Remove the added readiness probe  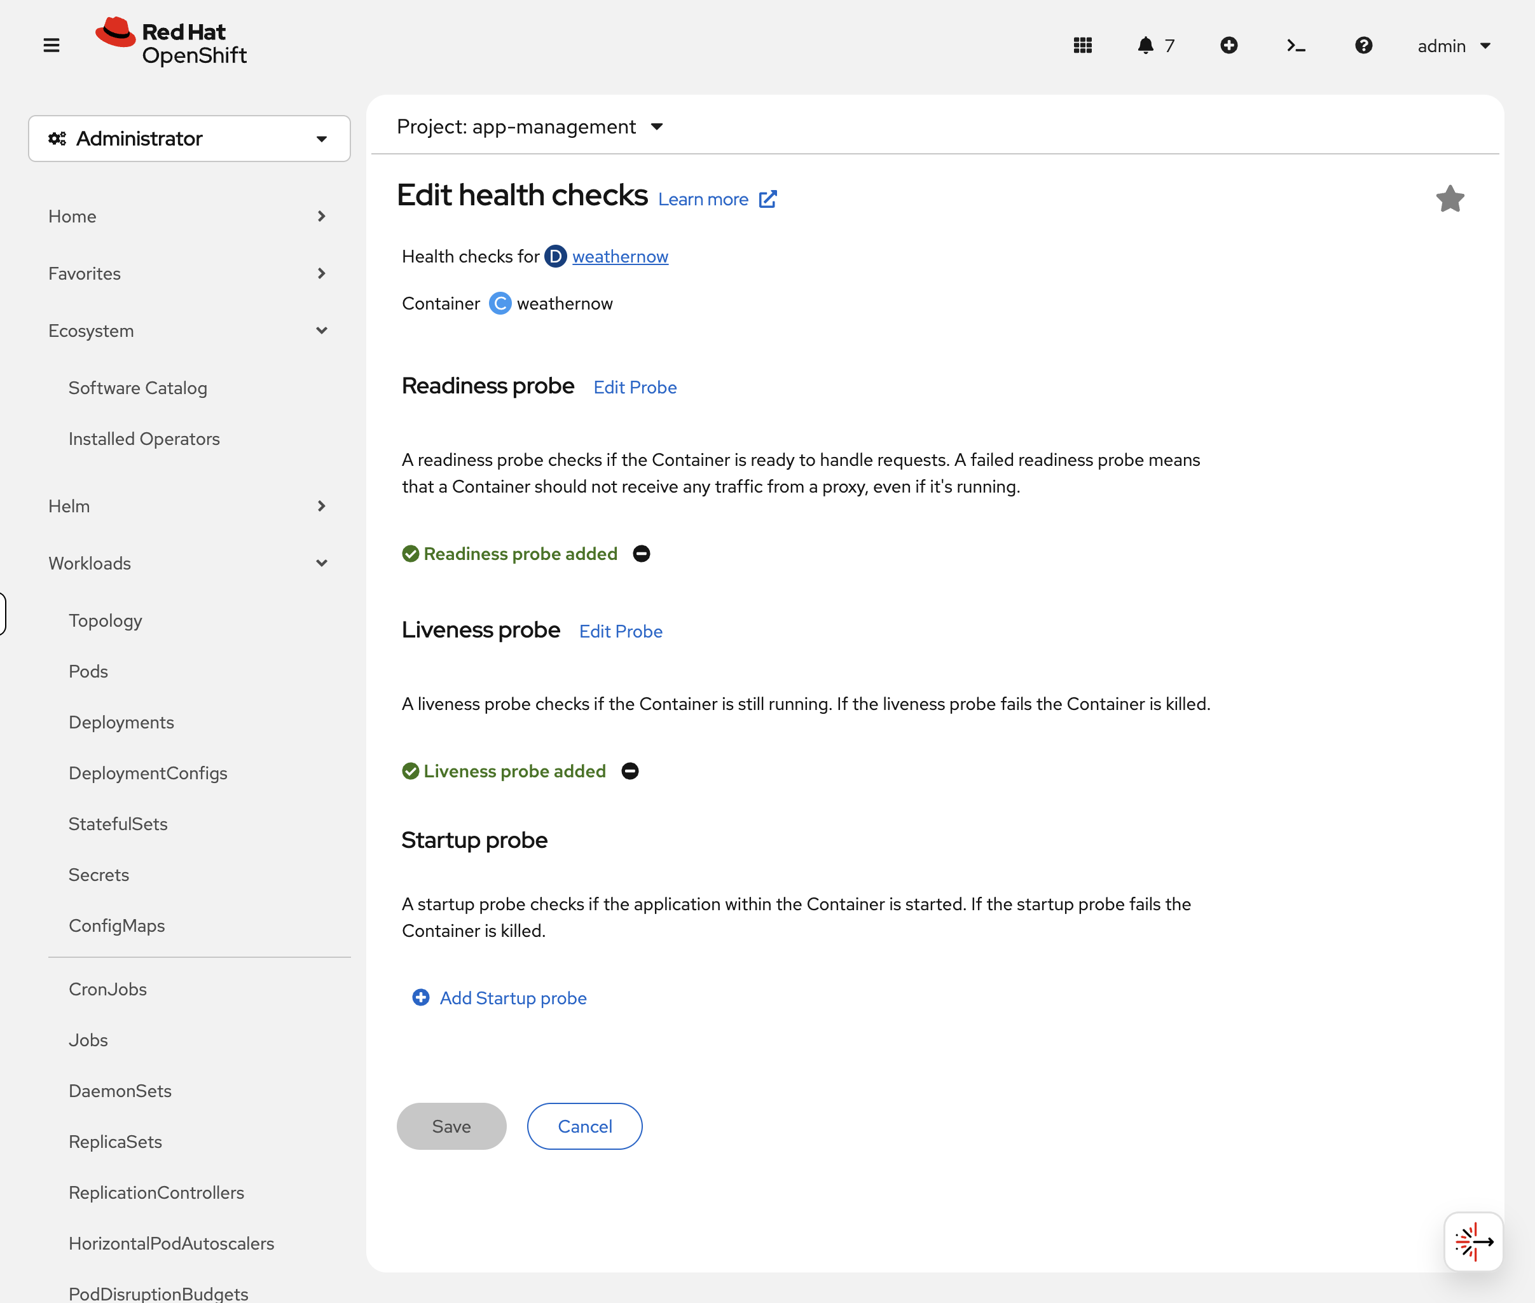click(x=641, y=553)
